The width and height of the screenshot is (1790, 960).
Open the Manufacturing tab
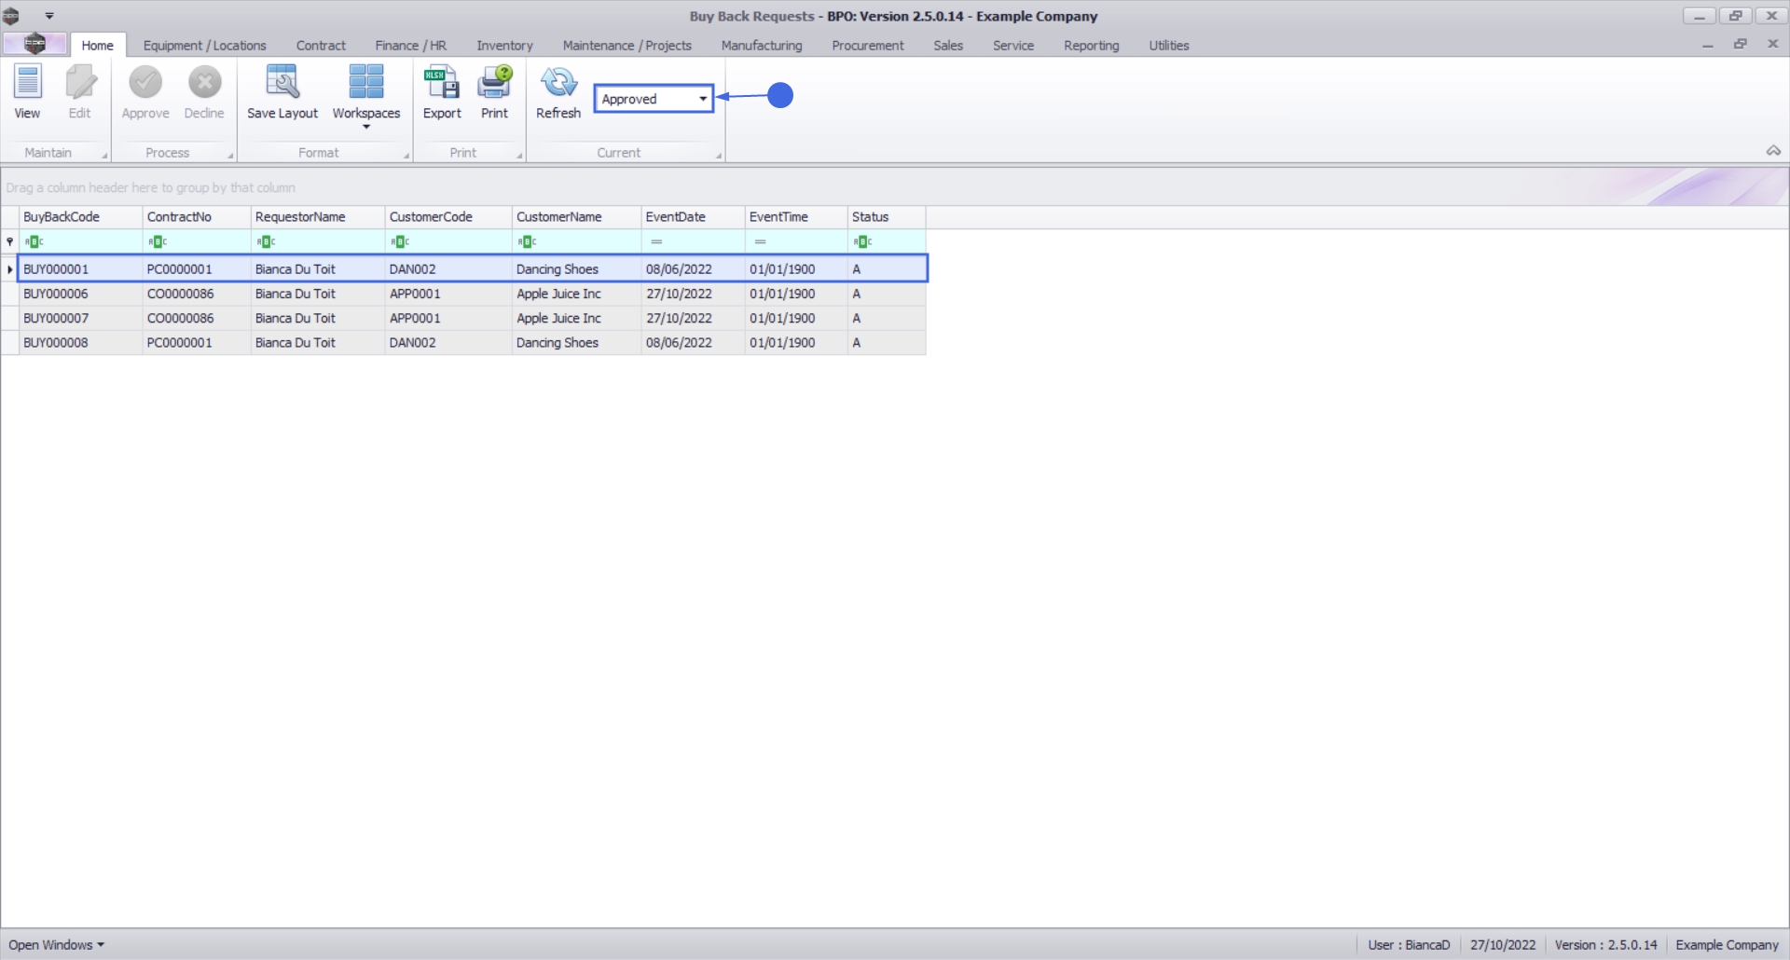click(761, 45)
